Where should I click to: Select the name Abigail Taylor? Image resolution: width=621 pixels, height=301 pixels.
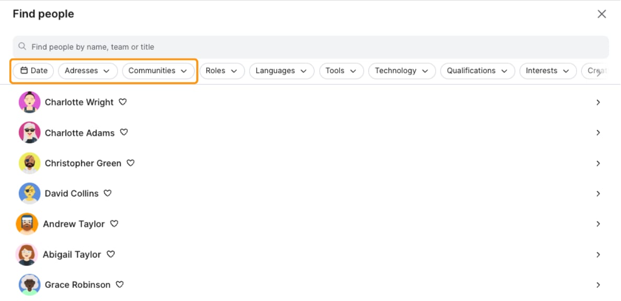click(72, 254)
